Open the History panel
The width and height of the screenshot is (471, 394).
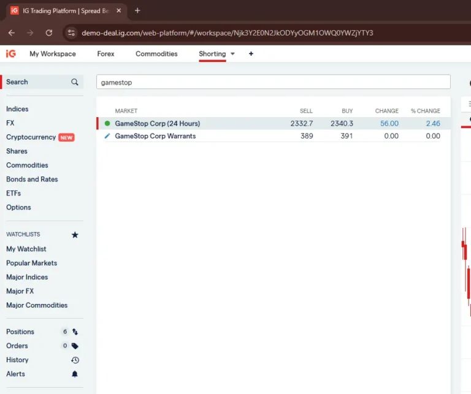pyautogui.click(x=17, y=360)
